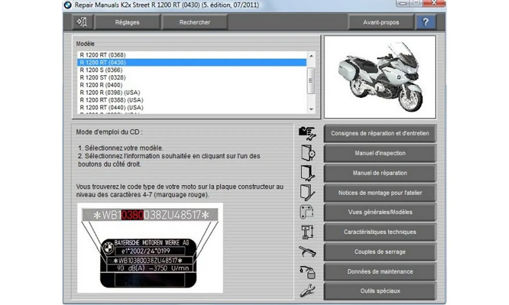Screen dimensions: 509x305
Task: Select highlighted model R 1200 RT (0430)
Action: (x=192, y=62)
